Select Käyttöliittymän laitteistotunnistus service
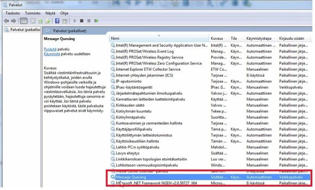This screenshot has height=190, width=315. click(x=144, y=135)
